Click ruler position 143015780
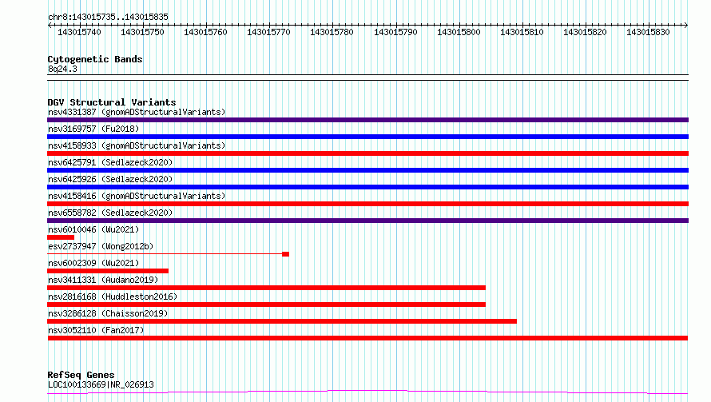The height and width of the screenshot is (402, 711). point(332,32)
